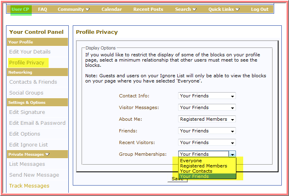Click the FAQ navigation link
The image size is (289, 196).
coord(43,9)
